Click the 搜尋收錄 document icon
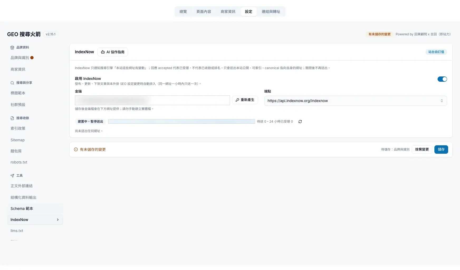Image resolution: width=460 pixels, height=270 pixels. click(12, 118)
